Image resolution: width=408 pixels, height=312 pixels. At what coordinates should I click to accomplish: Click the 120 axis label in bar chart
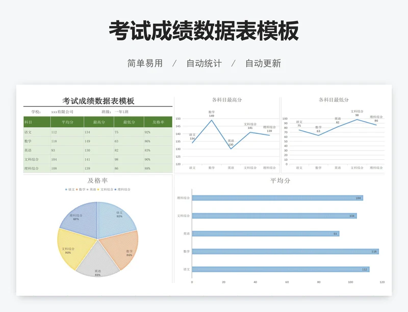(382, 282)
